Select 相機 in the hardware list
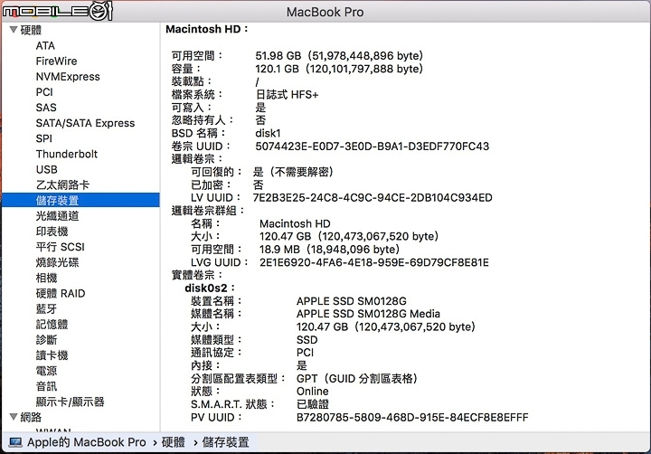 [x=46, y=278]
